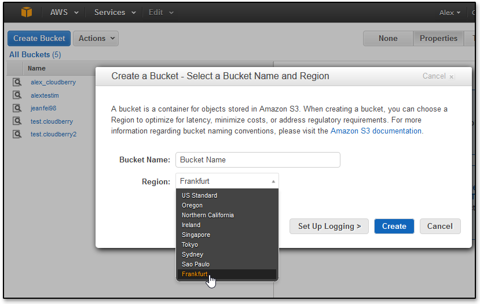Open the Region dropdown showing Frankfurt
Image resolution: width=480 pixels, height=304 pixels.
227,181
